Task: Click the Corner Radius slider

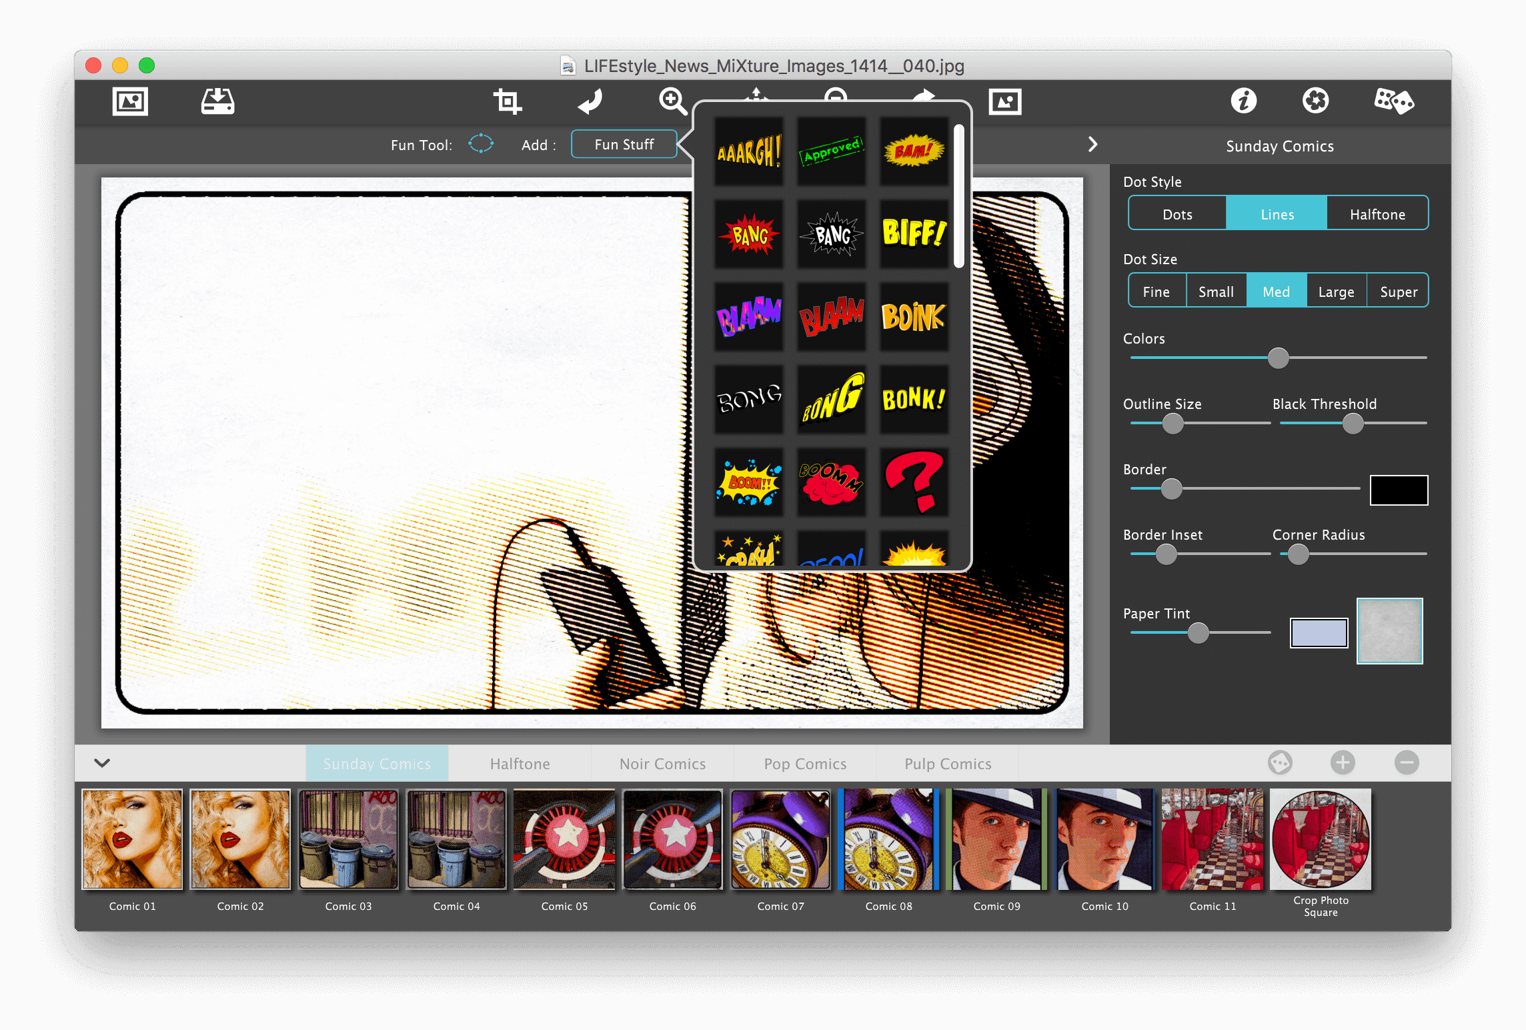Action: coord(1353,554)
